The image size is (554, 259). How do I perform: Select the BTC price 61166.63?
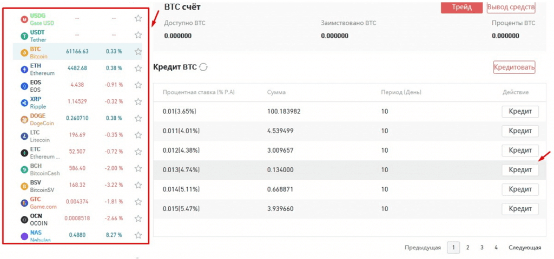pos(77,51)
